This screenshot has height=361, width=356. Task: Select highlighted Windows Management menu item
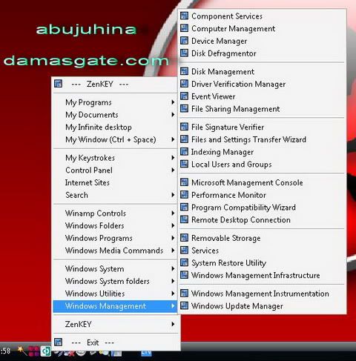115,306
